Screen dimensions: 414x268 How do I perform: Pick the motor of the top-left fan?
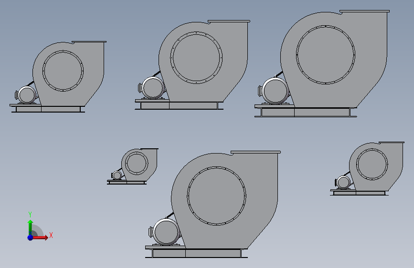tap(26, 95)
